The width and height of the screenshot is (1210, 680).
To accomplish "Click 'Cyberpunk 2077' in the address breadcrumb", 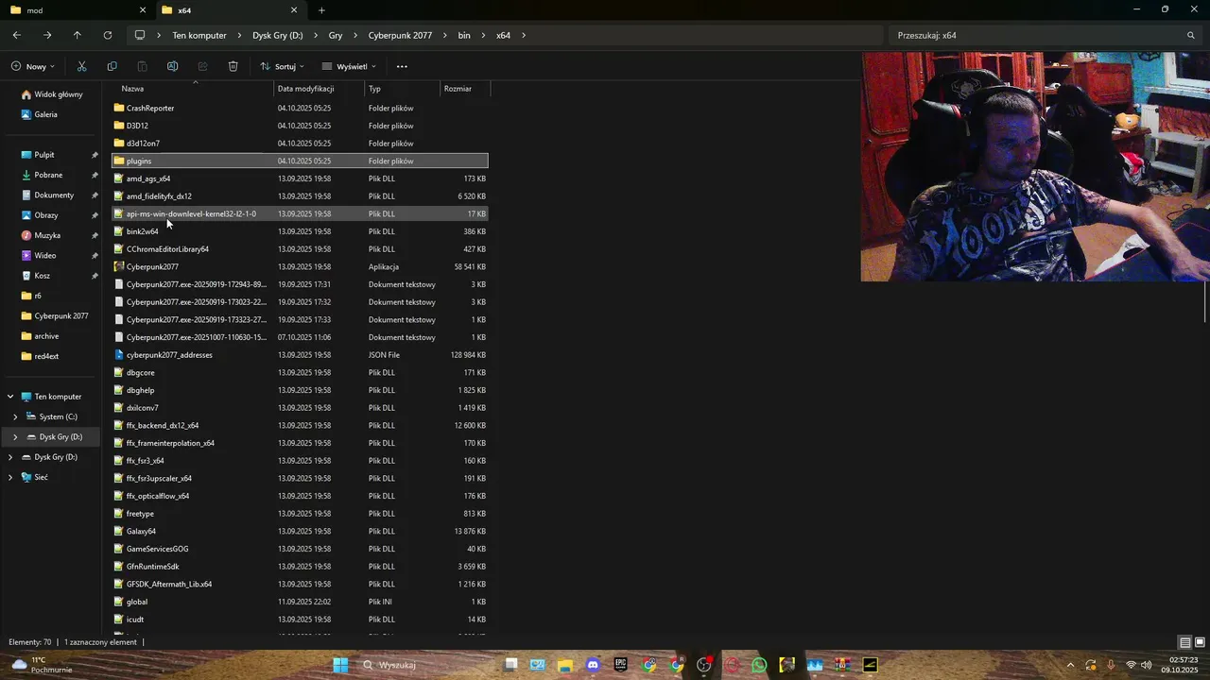I will 400,35.
